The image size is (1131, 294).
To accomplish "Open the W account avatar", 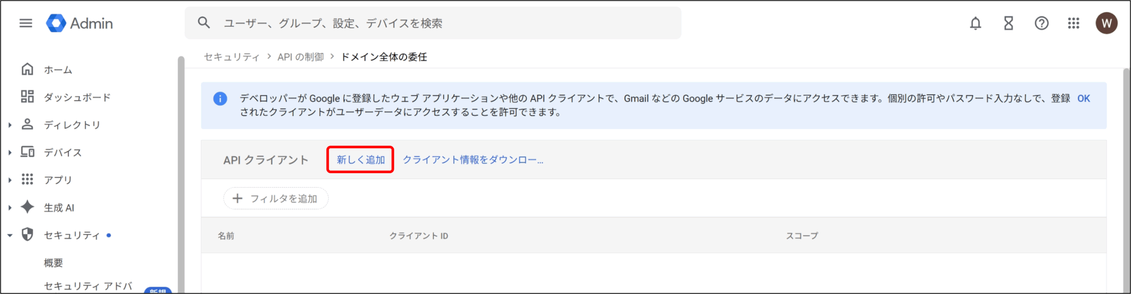I will 1106,23.
